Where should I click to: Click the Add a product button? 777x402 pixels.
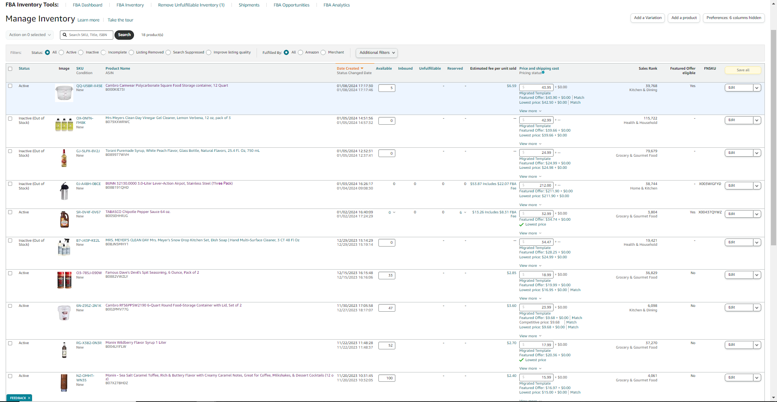click(x=684, y=18)
